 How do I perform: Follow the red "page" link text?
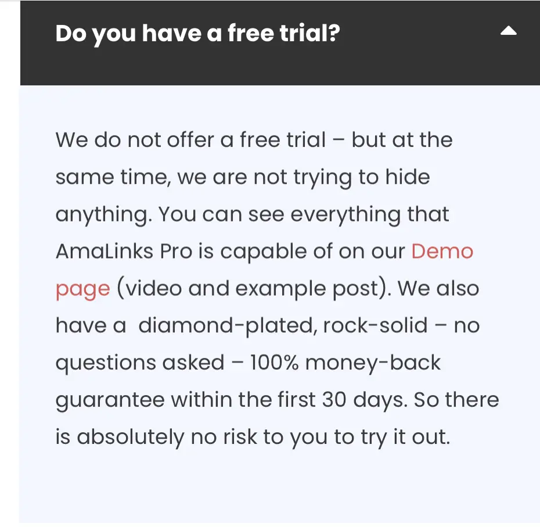[83, 289]
